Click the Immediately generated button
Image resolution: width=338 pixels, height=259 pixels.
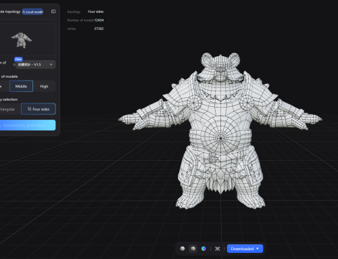tap(27, 125)
